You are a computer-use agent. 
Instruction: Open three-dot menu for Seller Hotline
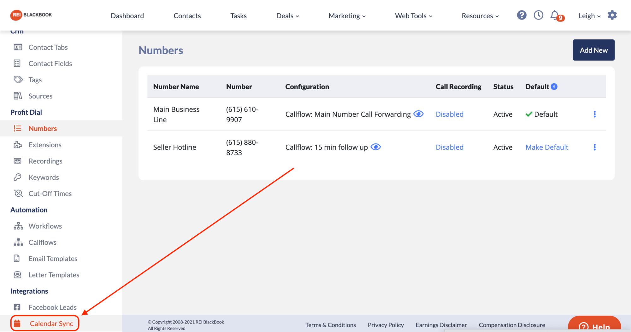click(594, 147)
